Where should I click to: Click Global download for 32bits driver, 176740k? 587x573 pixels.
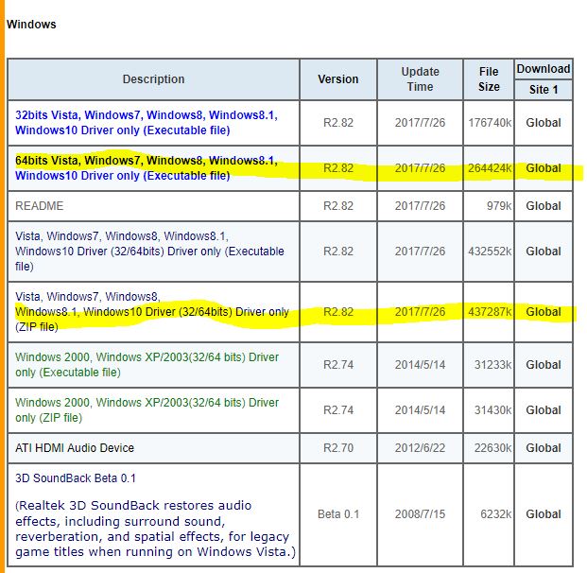[x=544, y=123]
